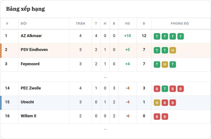Click AZ Alkmaar's last green T form badge
The image size is (211, 139).
click(181, 36)
